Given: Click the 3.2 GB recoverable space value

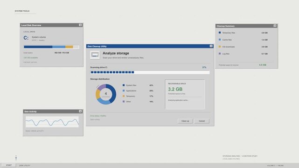Looking at the screenshot, I should (175, 89).
